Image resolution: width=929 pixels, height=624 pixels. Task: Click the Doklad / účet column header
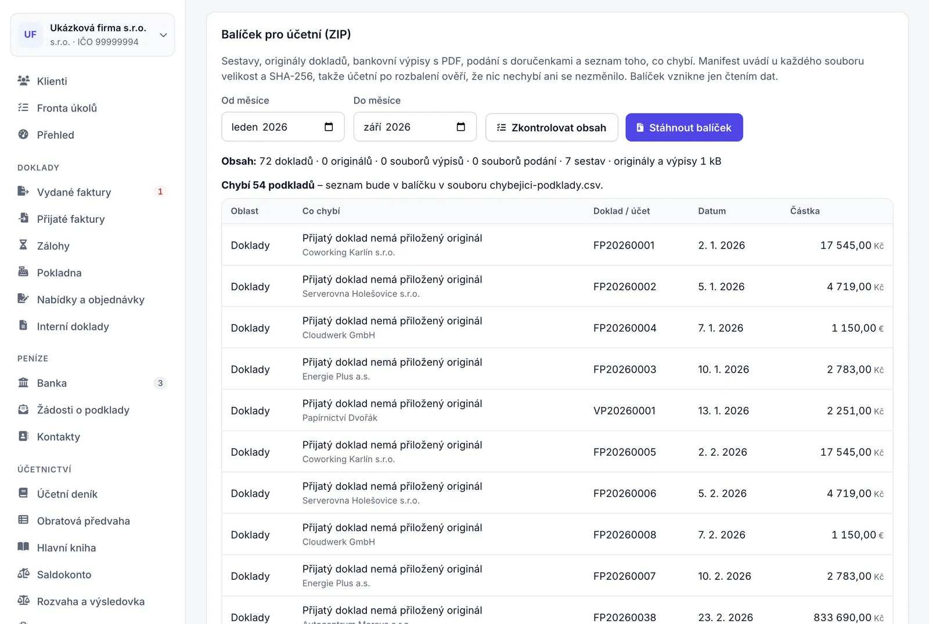[x=621, y=211]
